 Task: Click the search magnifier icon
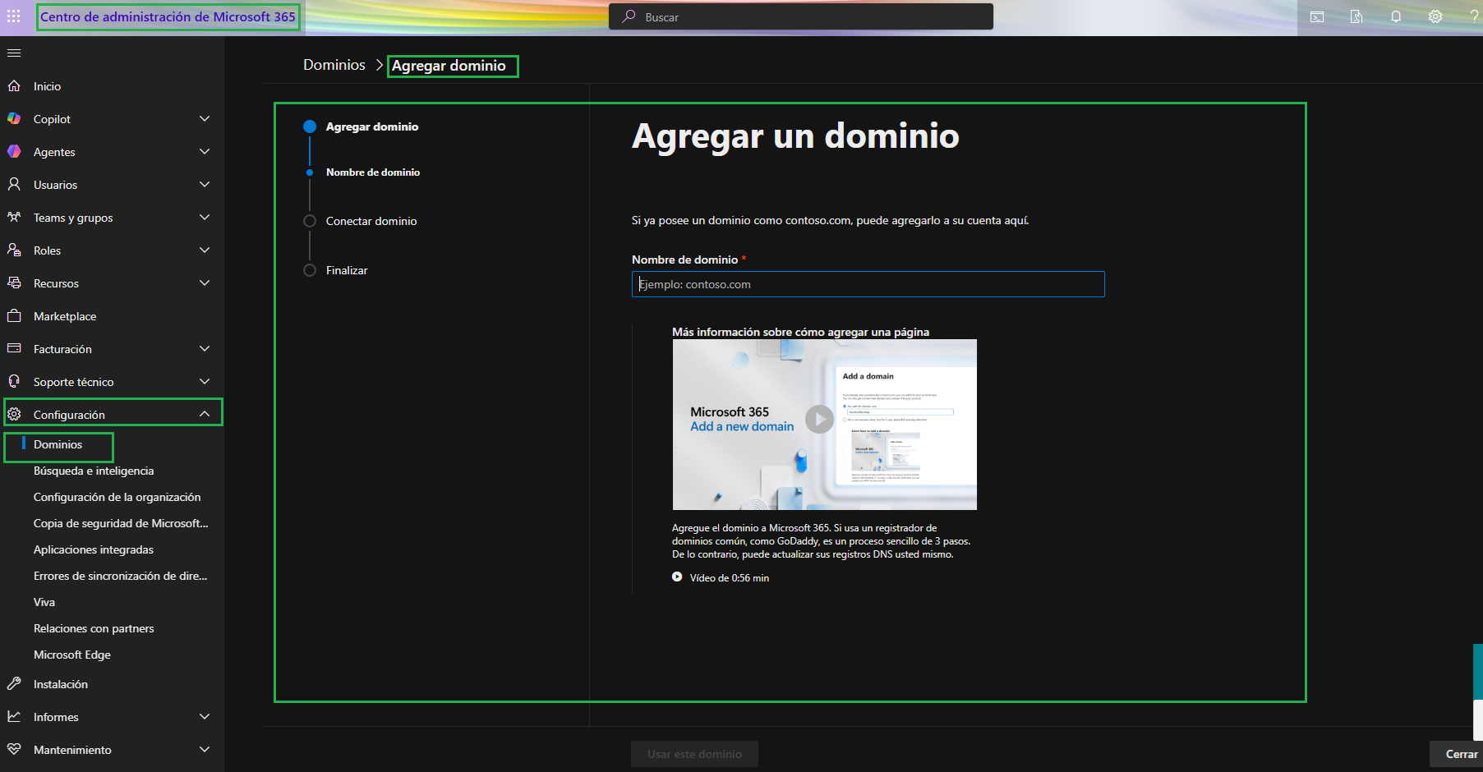pyautogui.click(x=629, y=16)
